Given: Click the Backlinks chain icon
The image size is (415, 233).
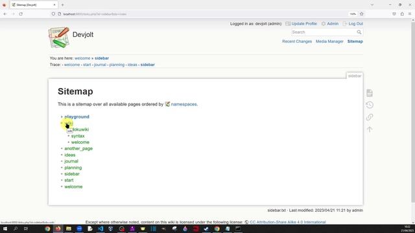Looking at the screenshot, I should click(x=370, y=117).
